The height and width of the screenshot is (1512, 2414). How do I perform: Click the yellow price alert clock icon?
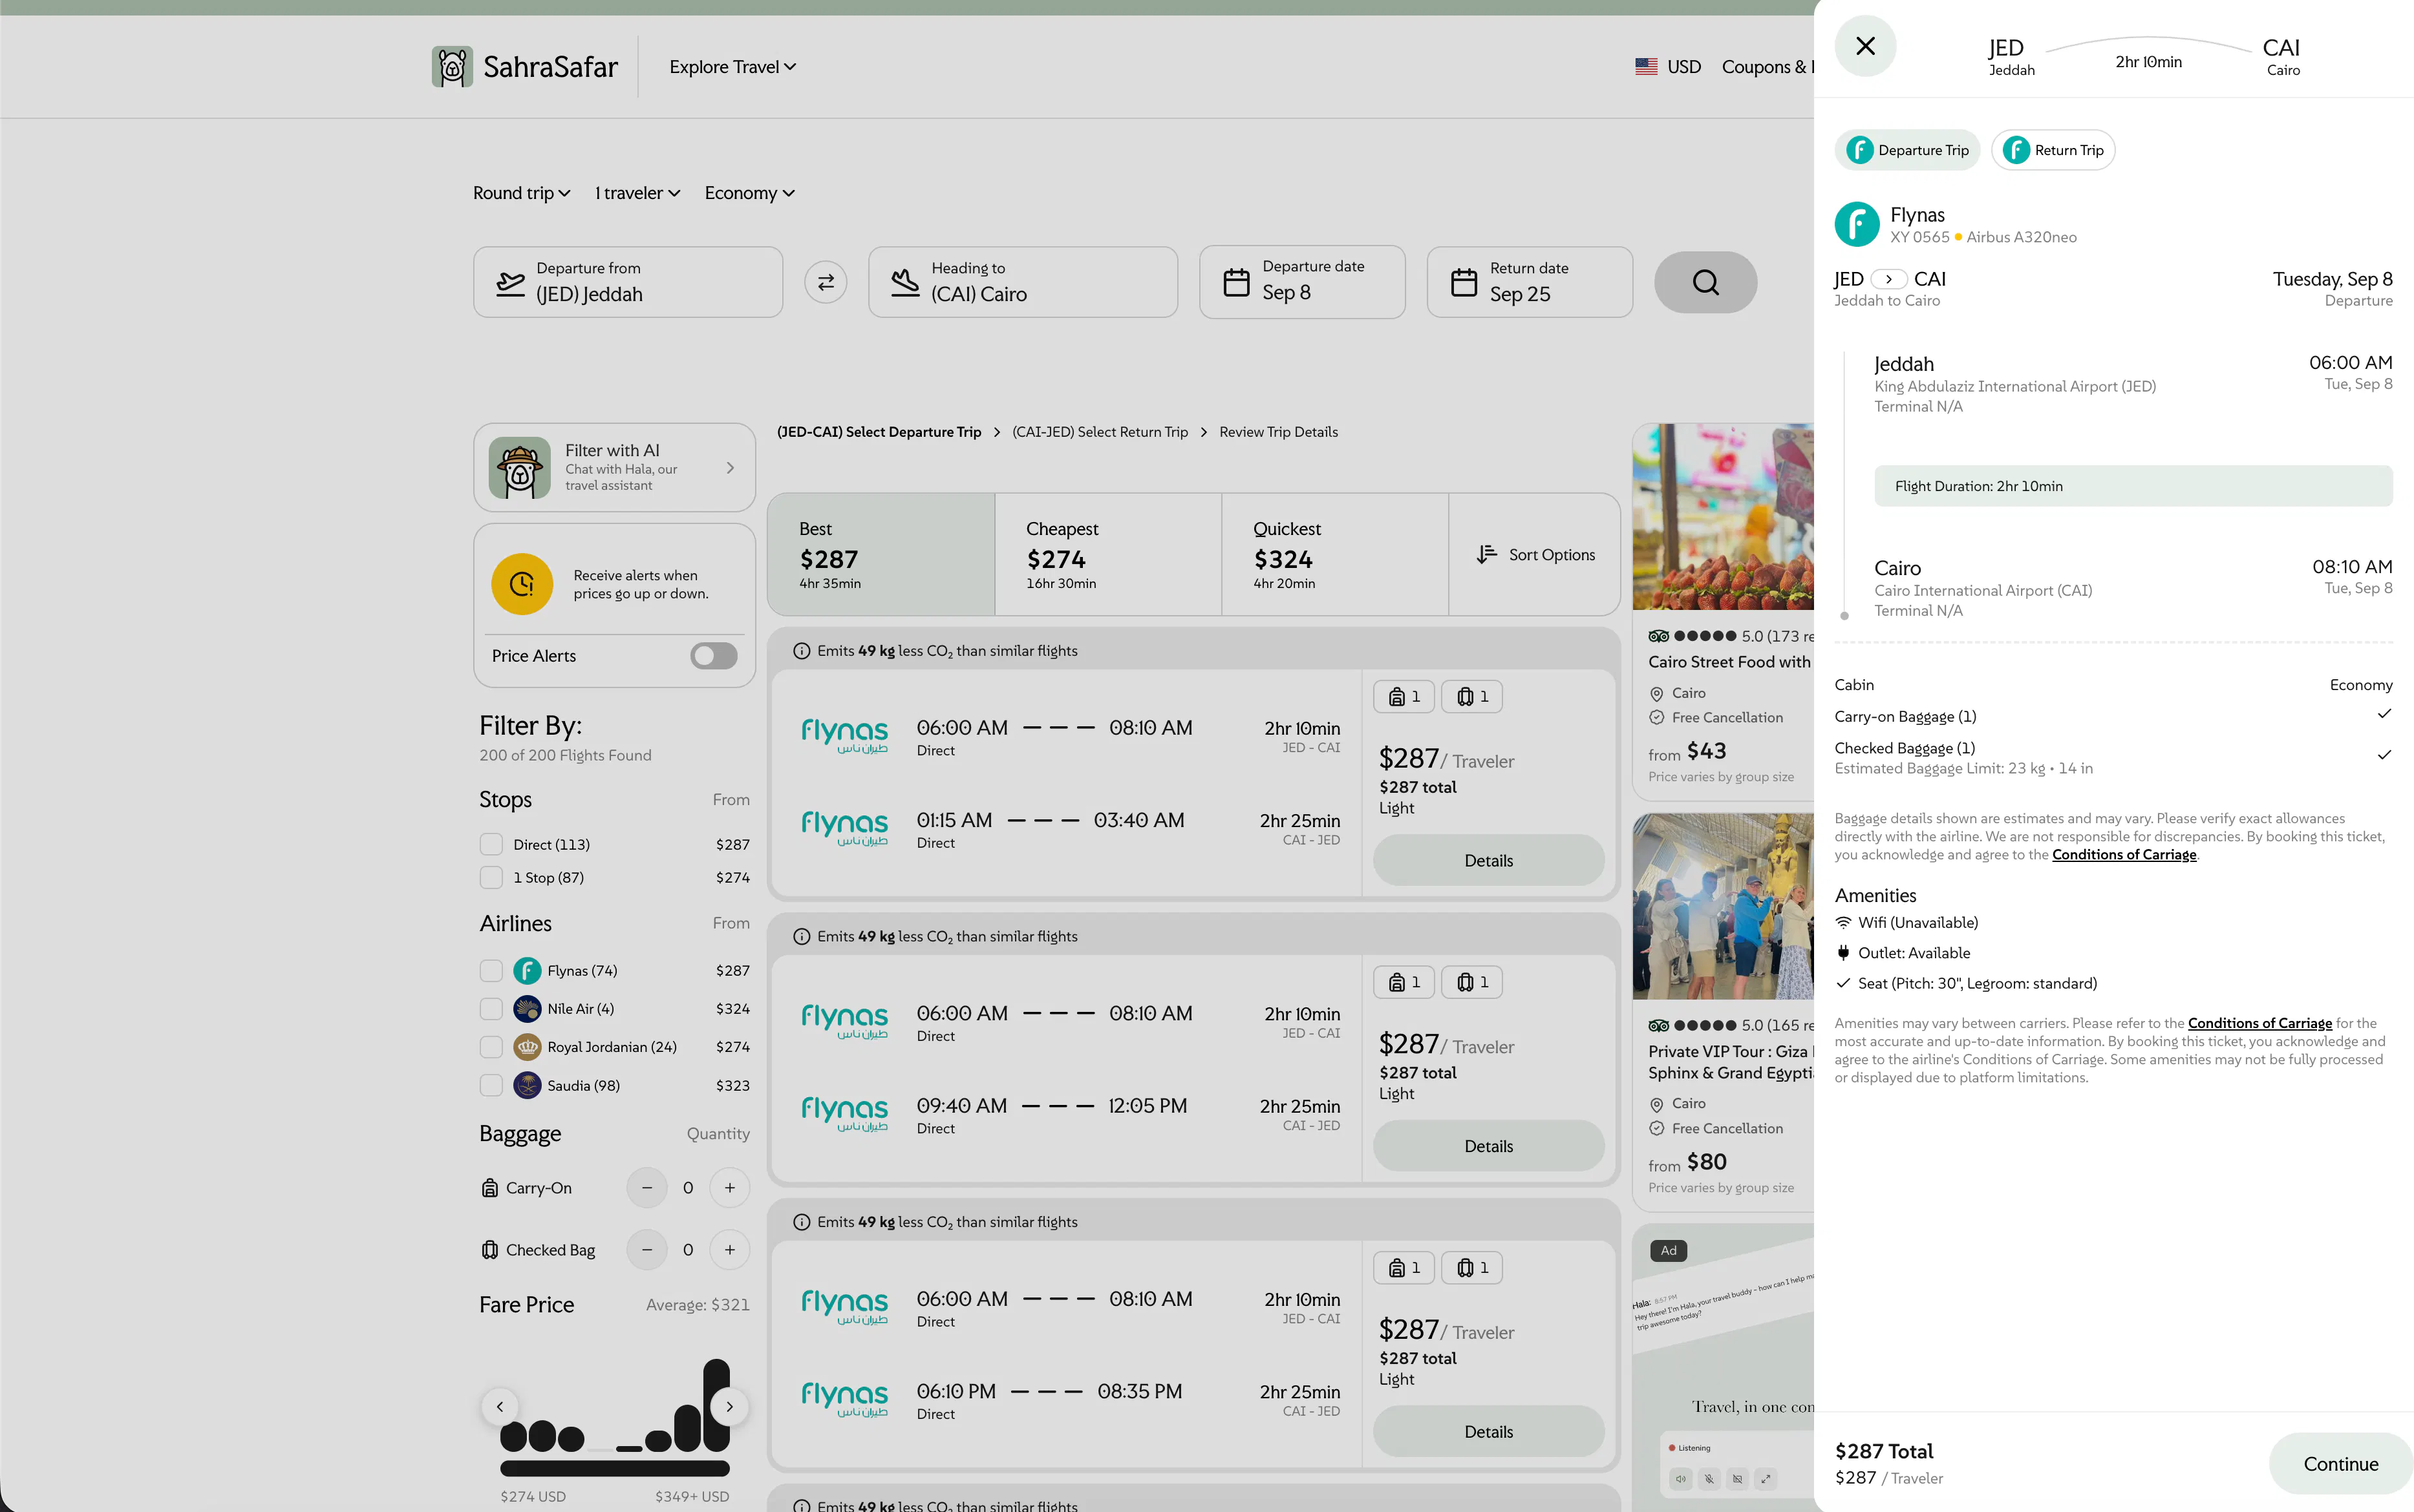click(x=521, y=584)
